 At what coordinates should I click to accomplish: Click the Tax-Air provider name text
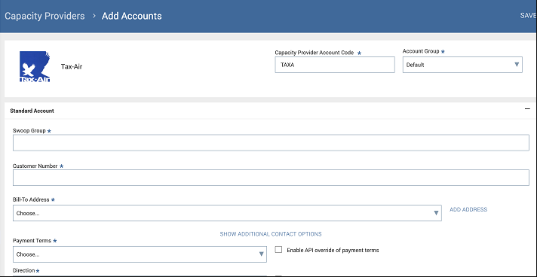(x=72, y=67)
